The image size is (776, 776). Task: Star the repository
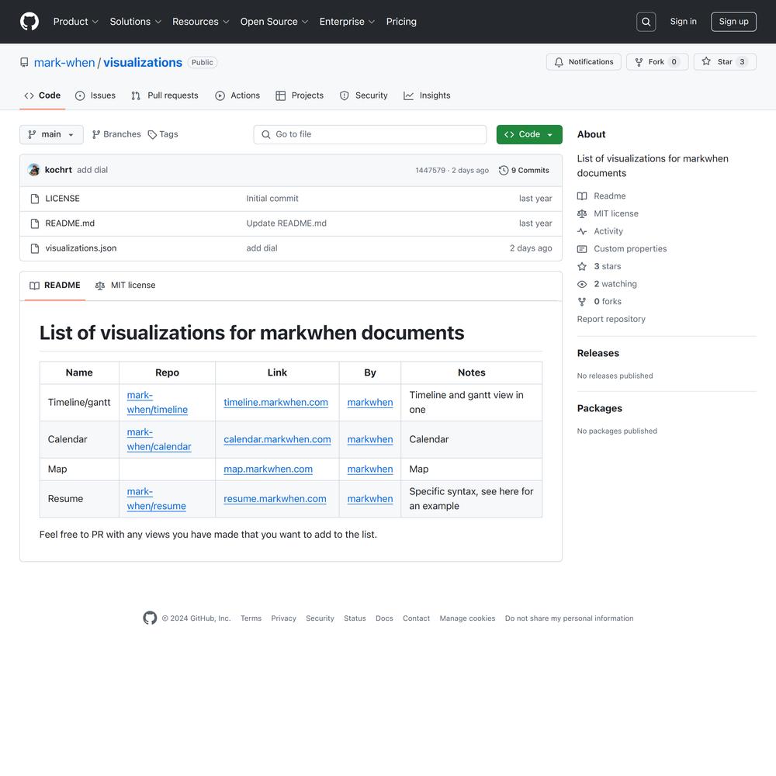click(x=725, y=62)
